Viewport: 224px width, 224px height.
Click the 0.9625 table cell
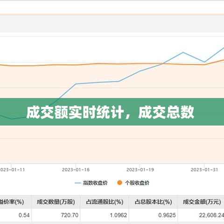153,215
